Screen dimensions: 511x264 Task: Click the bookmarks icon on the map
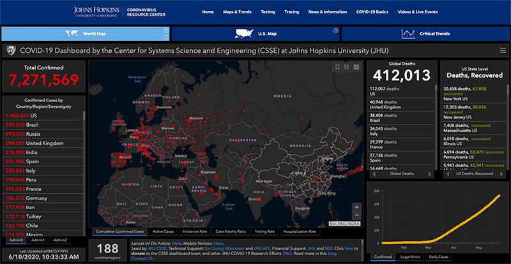click(x=337, y=67)
